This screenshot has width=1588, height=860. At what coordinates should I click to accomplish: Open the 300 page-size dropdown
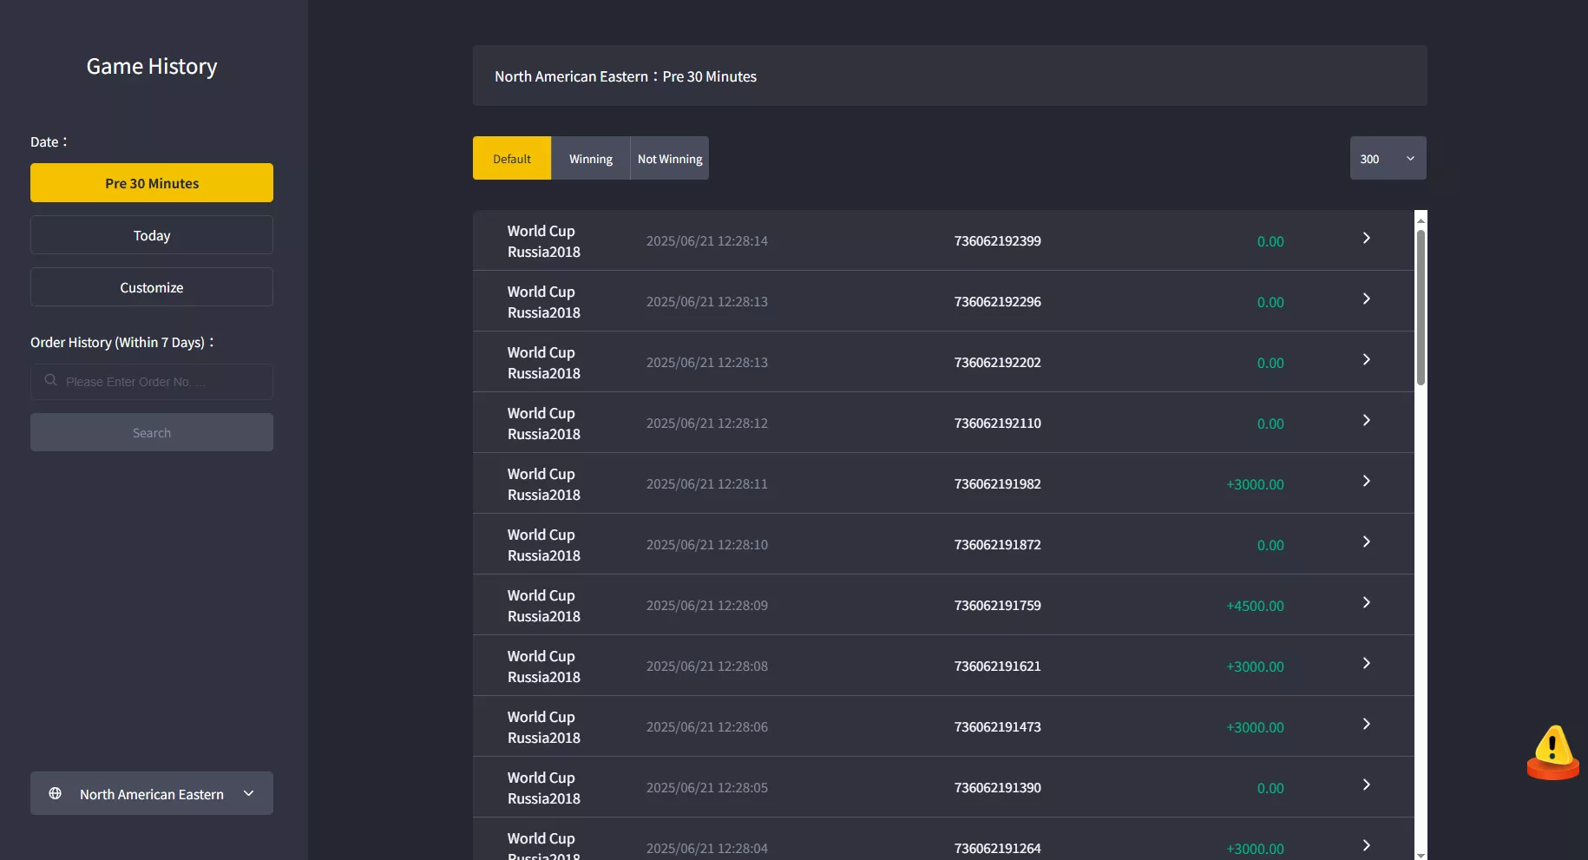click(1388, 158)
